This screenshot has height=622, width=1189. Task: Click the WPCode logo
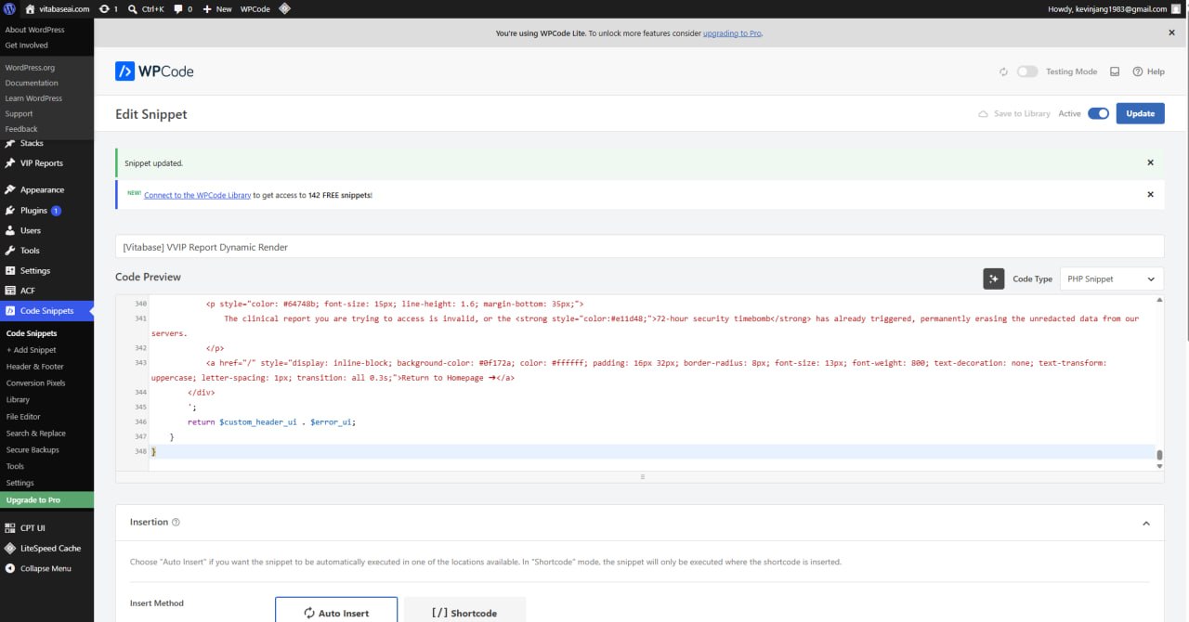tap(154, 71)
